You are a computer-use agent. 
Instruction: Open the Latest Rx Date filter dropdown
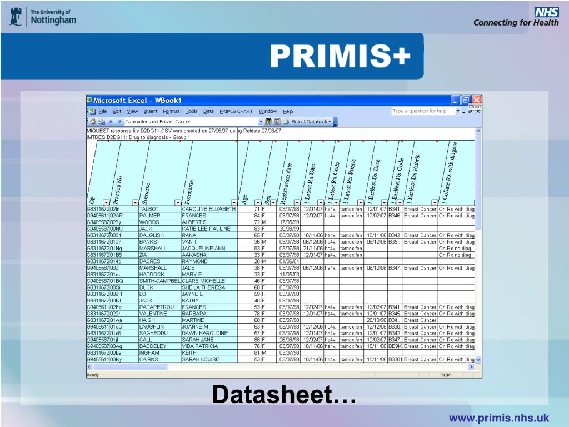click(x=321, y=202)
